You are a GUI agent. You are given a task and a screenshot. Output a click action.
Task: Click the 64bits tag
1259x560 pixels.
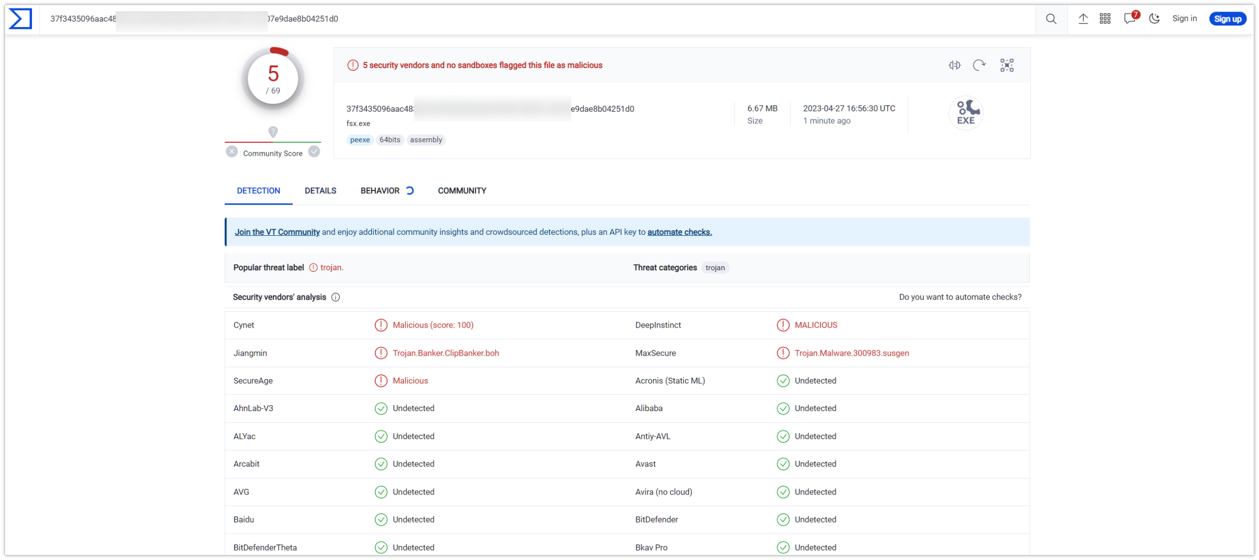tap(389, 140)
